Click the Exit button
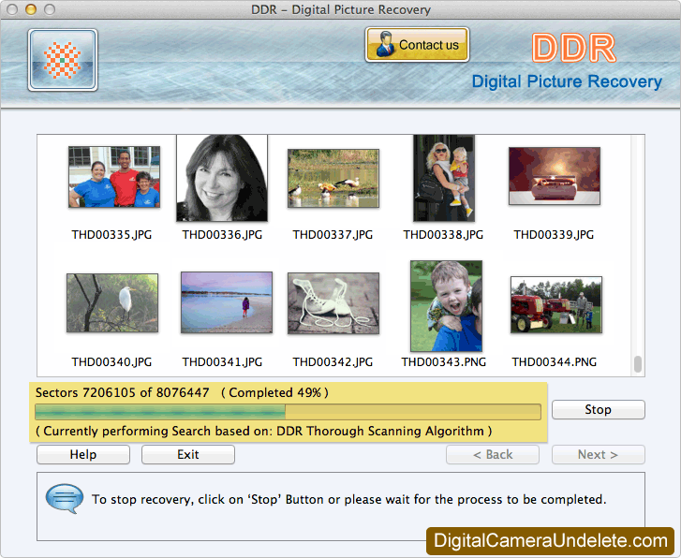Image resolution: width=681 pixels, height=558 pixels. point(187,455)
